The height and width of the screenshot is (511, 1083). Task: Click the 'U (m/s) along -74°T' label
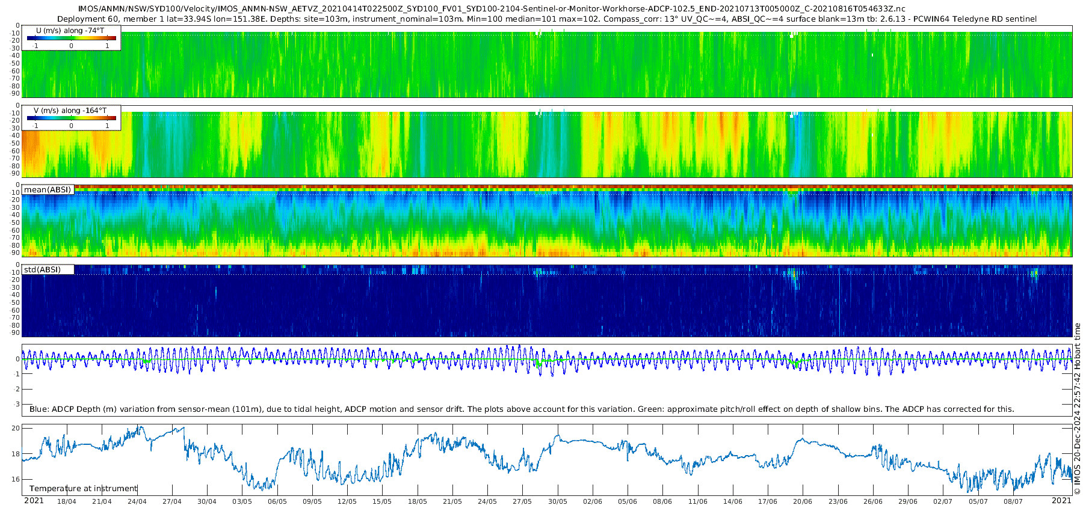(x=70, y=31)
